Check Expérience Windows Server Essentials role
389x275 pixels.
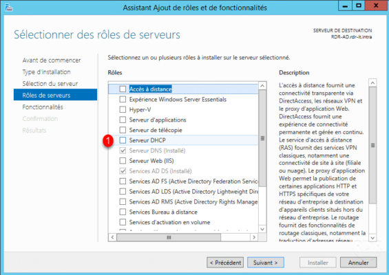pos(123,100)
